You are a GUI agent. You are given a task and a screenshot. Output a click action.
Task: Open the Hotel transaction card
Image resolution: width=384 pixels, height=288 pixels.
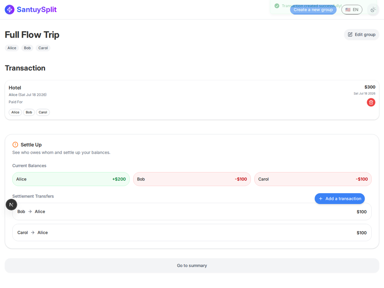tap(192, 100)
